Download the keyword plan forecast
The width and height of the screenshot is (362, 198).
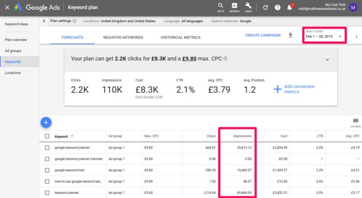291,35
